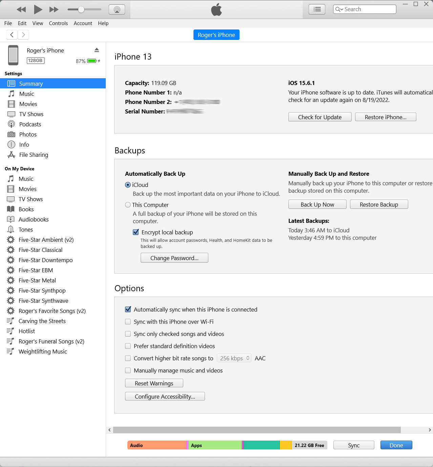Expand the Search field dropdown arrow
Viewport: 433px width, 467px height.
pyautogui.click(x=339, y=9)
